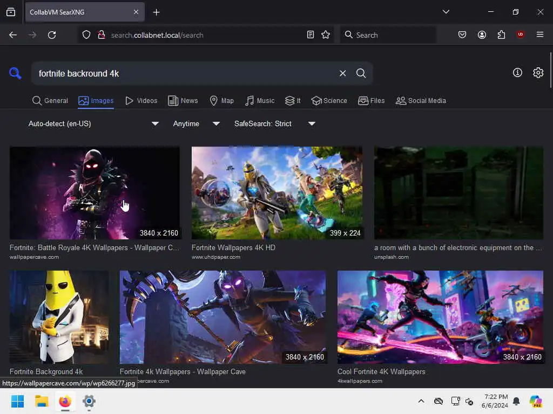Open purple-eyed Raven scythe thumbnail
The image size is (553, 414).
(x=222, y=317)
